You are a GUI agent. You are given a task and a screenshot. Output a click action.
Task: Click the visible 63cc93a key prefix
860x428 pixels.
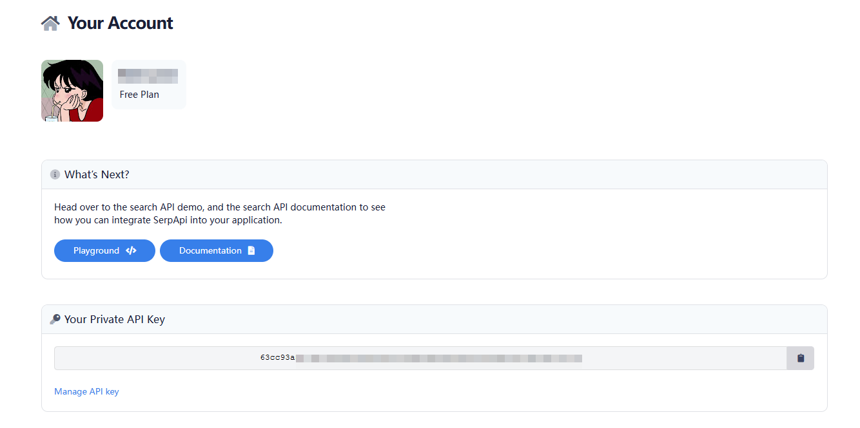277,358
